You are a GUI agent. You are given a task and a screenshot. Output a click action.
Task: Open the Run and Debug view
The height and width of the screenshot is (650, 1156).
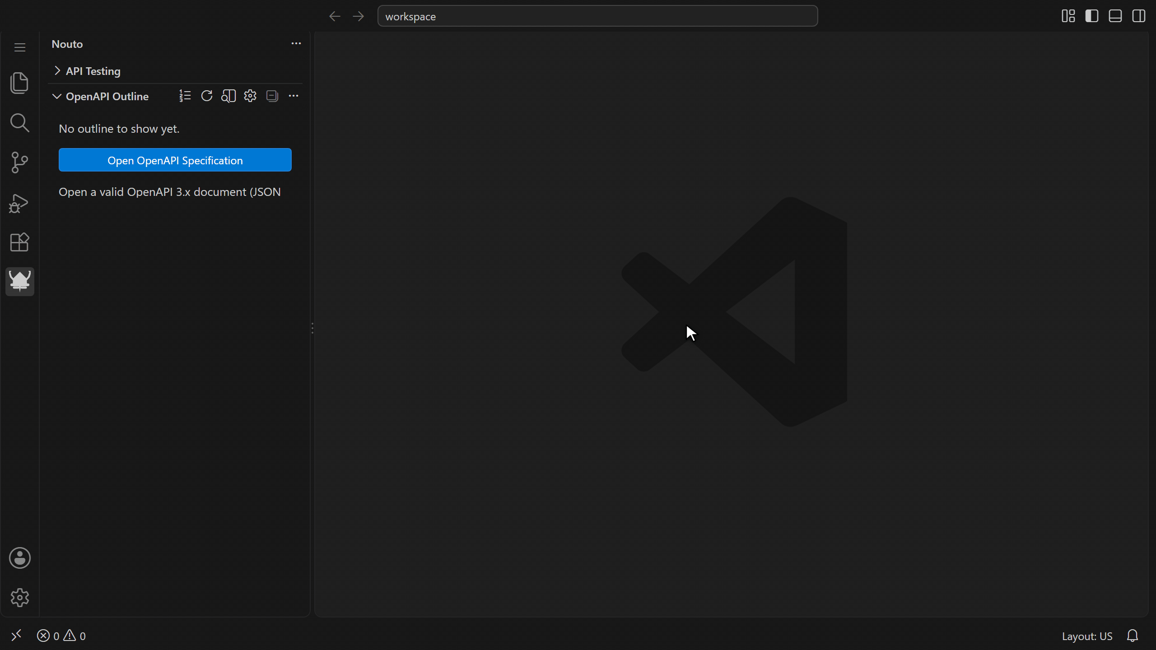coord(19,203)
